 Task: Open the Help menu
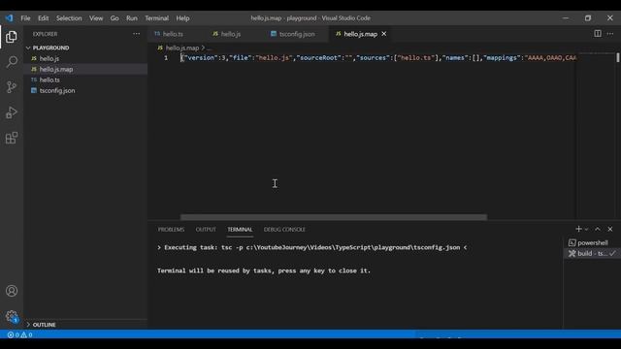tap(182, 18)
